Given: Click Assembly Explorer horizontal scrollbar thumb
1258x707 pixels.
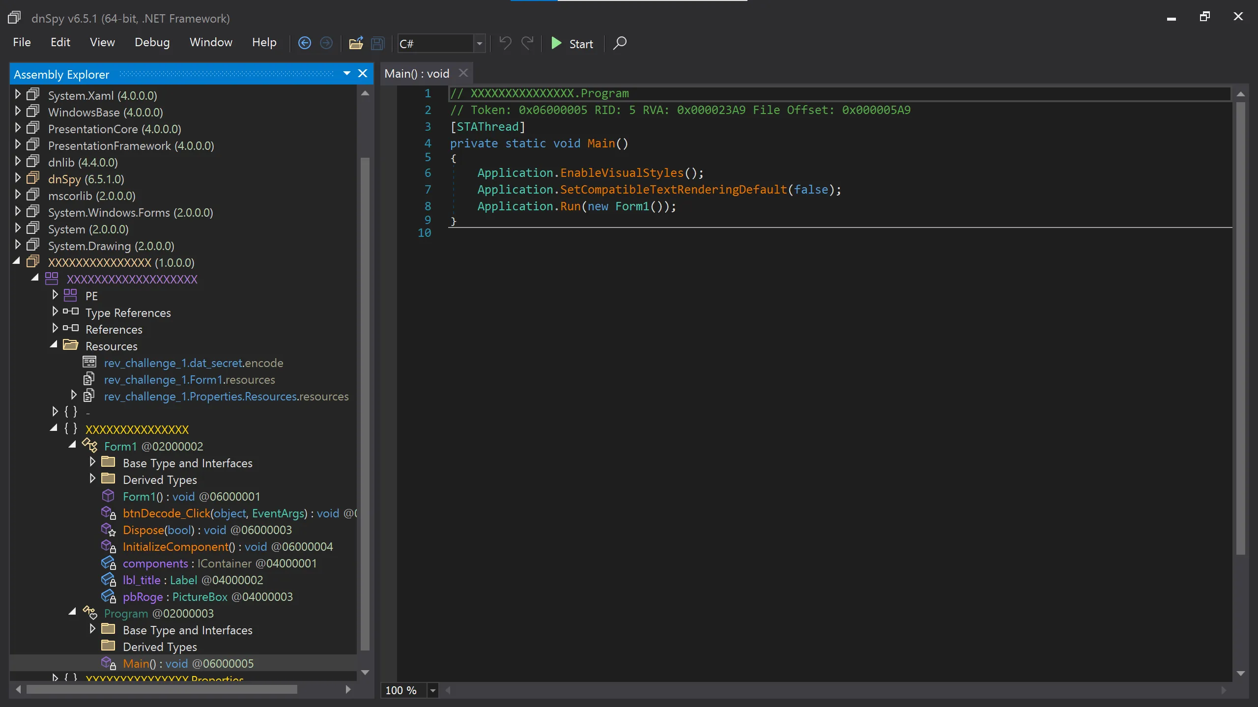Looking at the screenshot, I should coord(162,689).
